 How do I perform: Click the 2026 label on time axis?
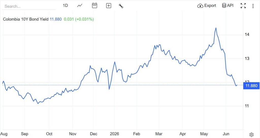pyautogui.click(x=115, y=134)
